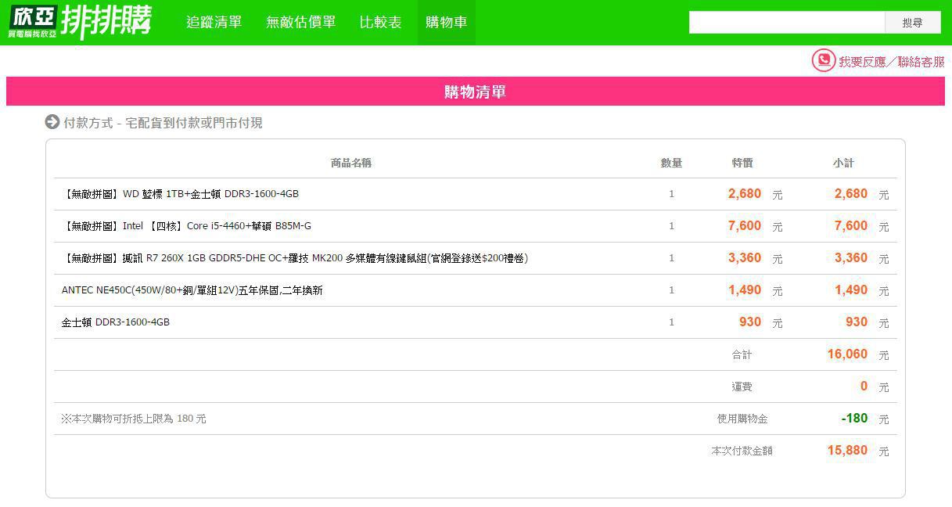952x507 pixels.
Task: Click the 搜尋 search button
Action: [913, 23]
